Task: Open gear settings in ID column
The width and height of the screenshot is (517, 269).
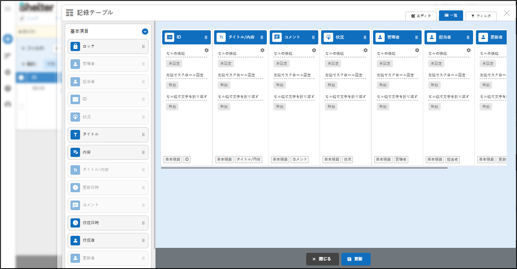Action: pyautogui.click(x=207, y=50)
